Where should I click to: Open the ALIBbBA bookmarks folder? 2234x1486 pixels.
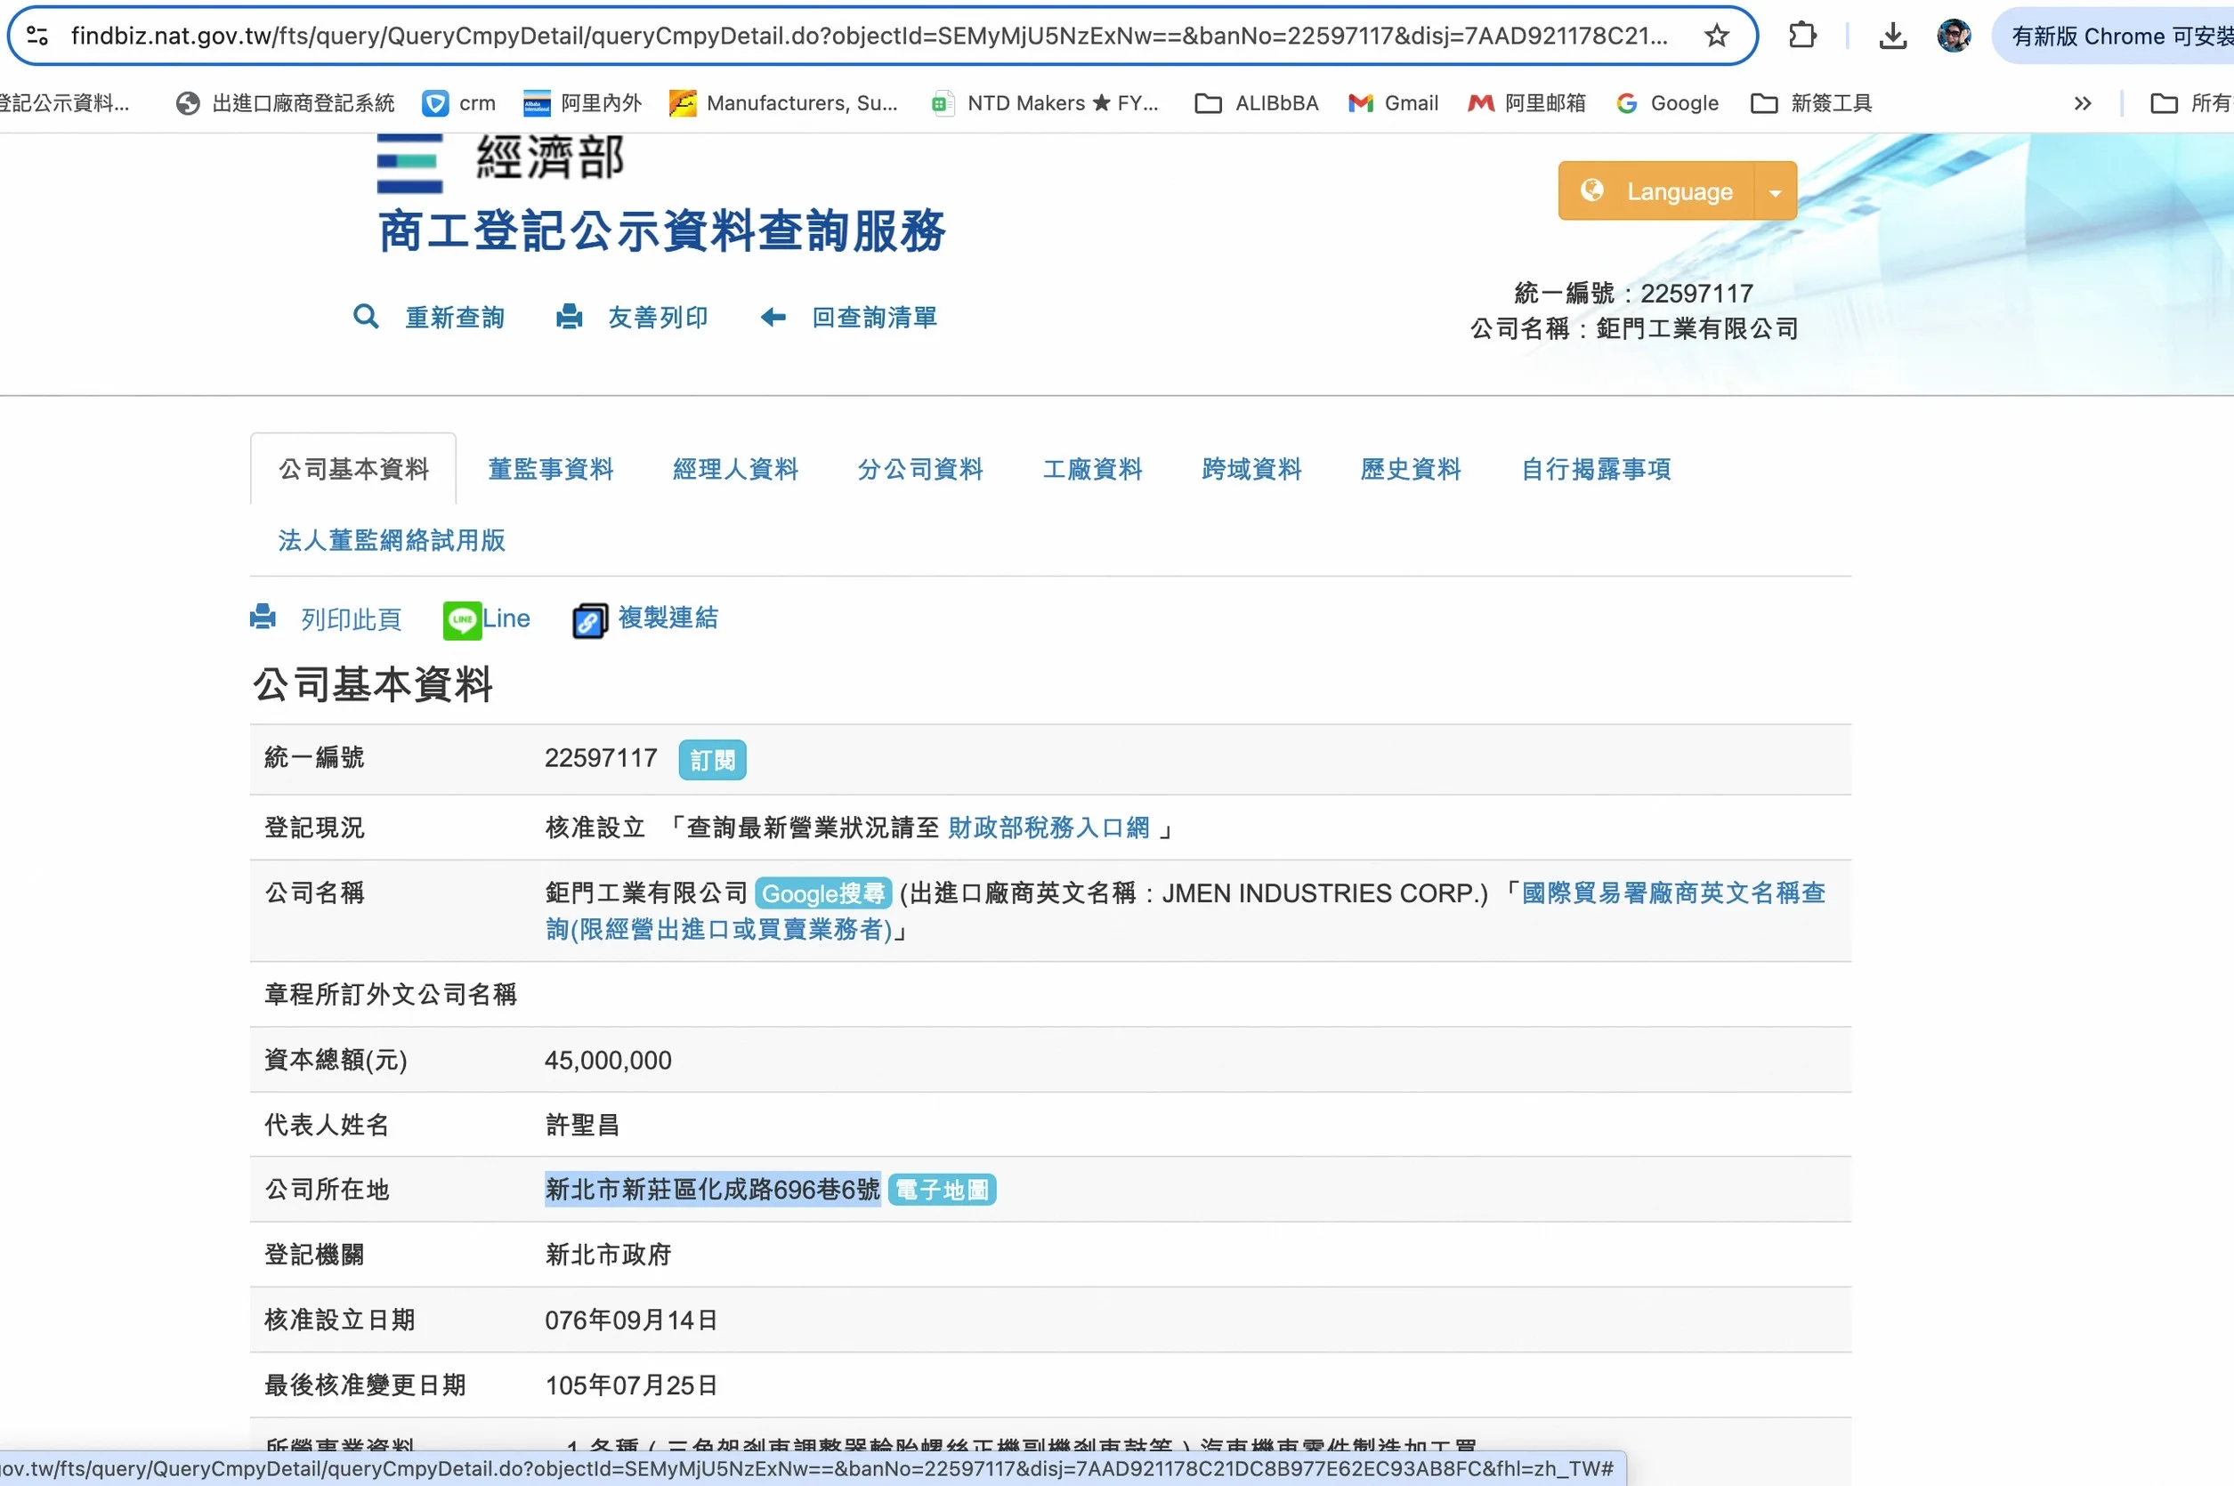point(1256,103)
